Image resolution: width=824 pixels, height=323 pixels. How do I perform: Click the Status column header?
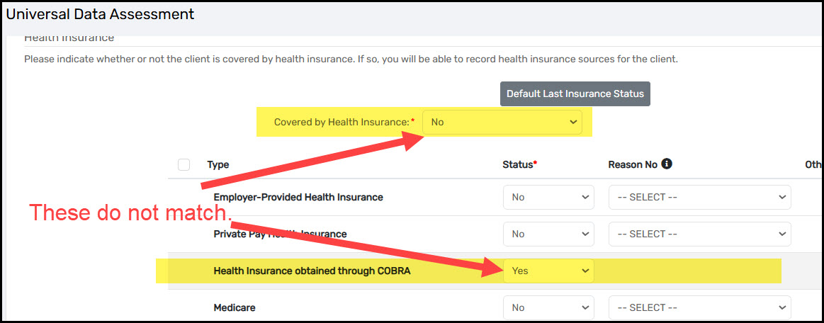click(520, 164)
